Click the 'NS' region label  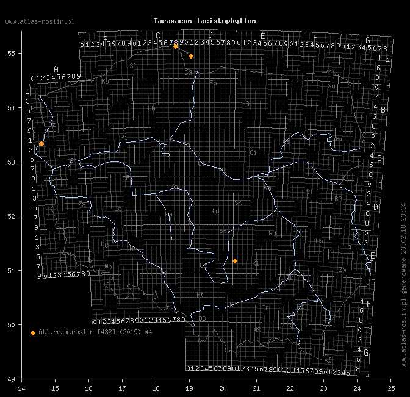257,330
